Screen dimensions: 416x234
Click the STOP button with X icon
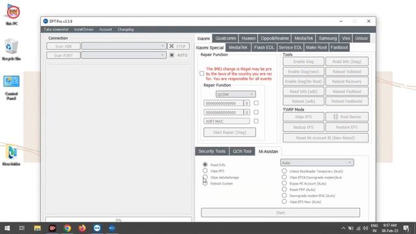[178, 46]
